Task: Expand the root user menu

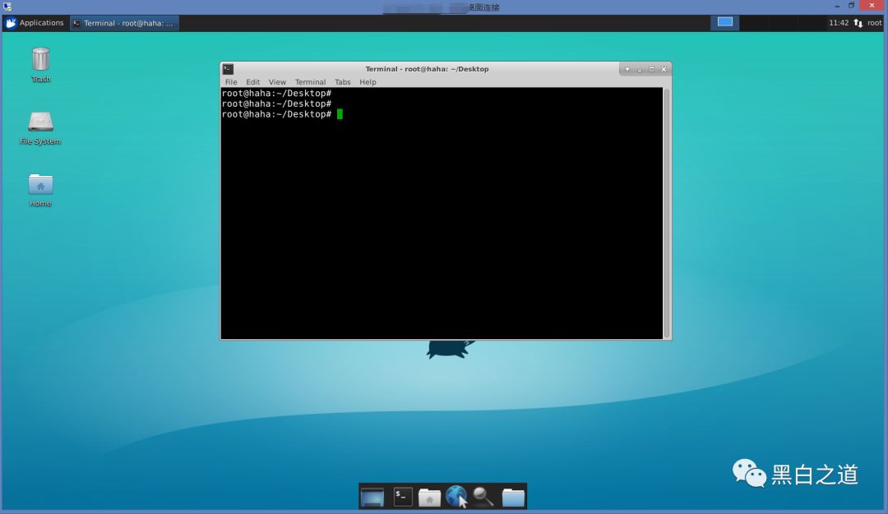Action: tap(874, 23)
